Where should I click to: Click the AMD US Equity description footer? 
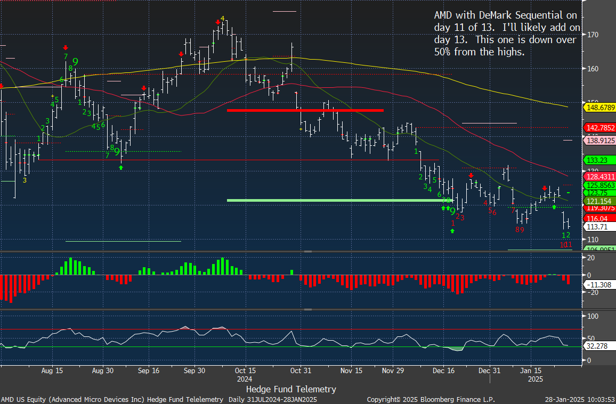click(x=159, y=400)
